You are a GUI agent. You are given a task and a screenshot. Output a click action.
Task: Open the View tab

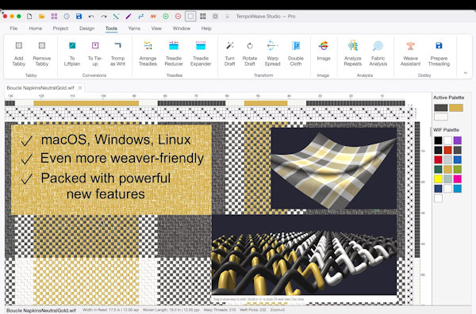click(x=156, y=29)
